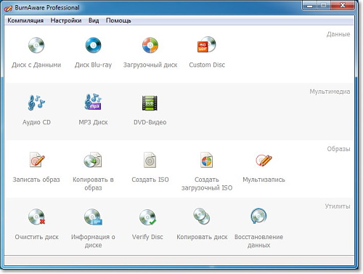Open the Custom Disc ISO/UDF icon
363x274 pixels.
pyautogui.click(x=206, y=44)
